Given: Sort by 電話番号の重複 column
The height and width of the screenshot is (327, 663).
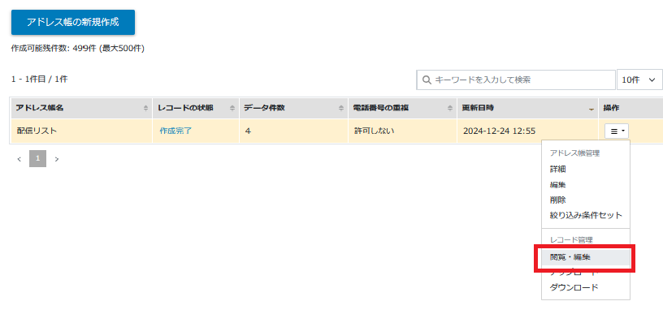Looking at the screenshot, I should coord(449,108).
